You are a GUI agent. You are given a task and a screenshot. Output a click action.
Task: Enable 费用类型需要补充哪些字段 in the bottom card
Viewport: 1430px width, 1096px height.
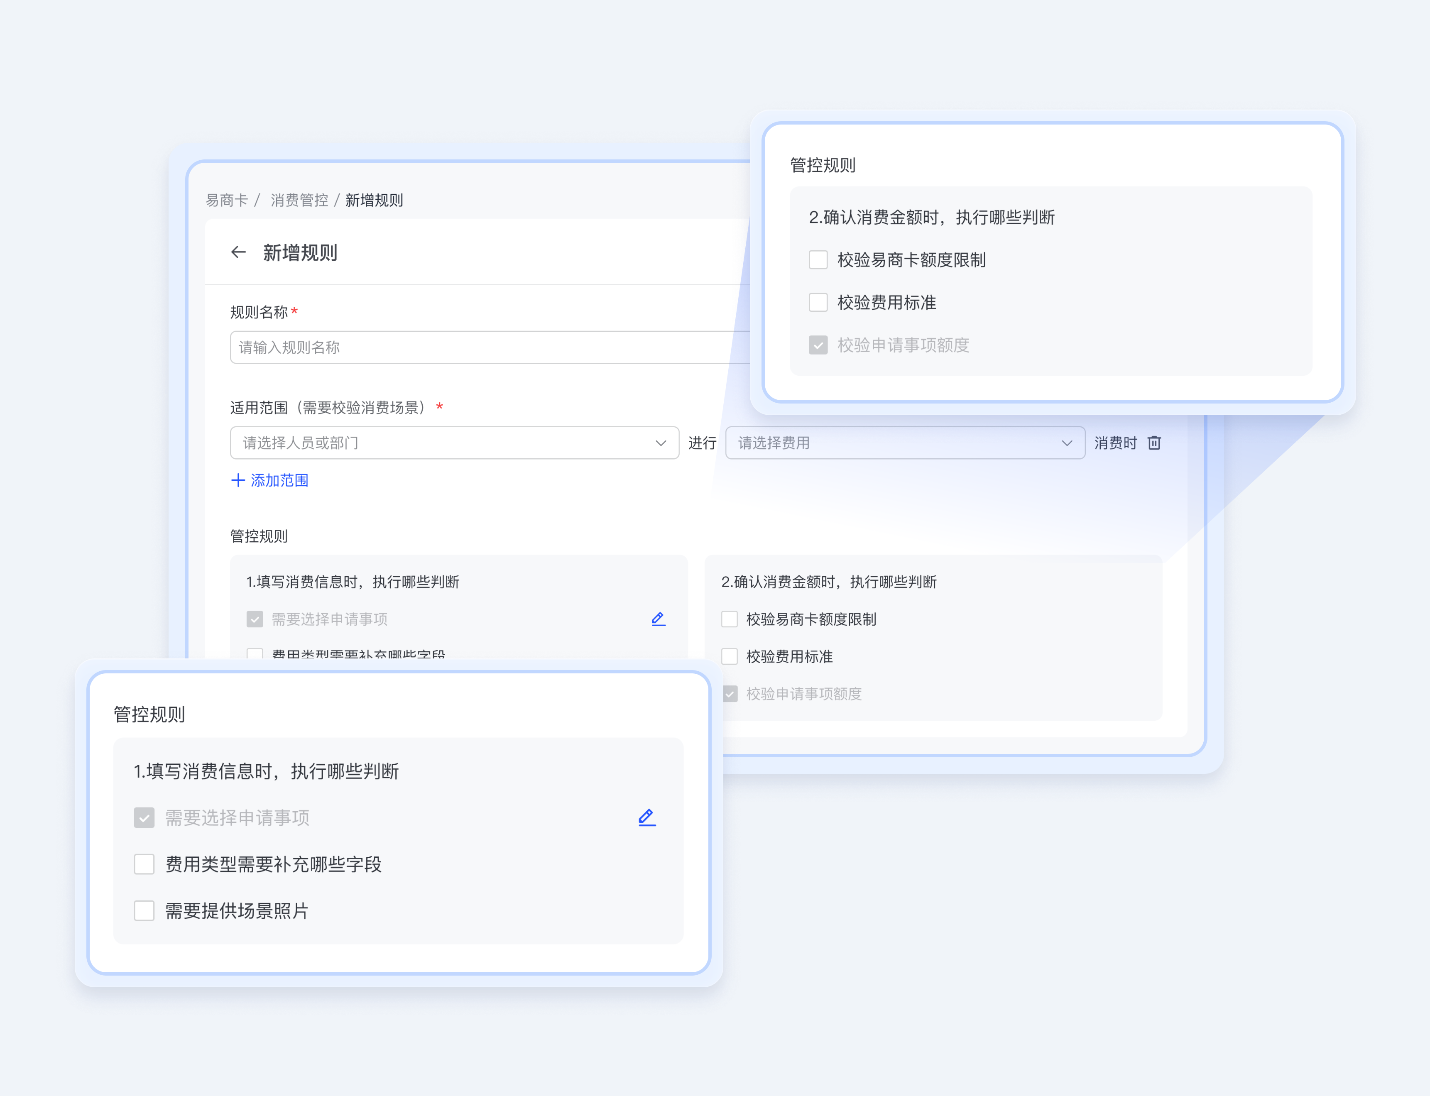(144, 864)
